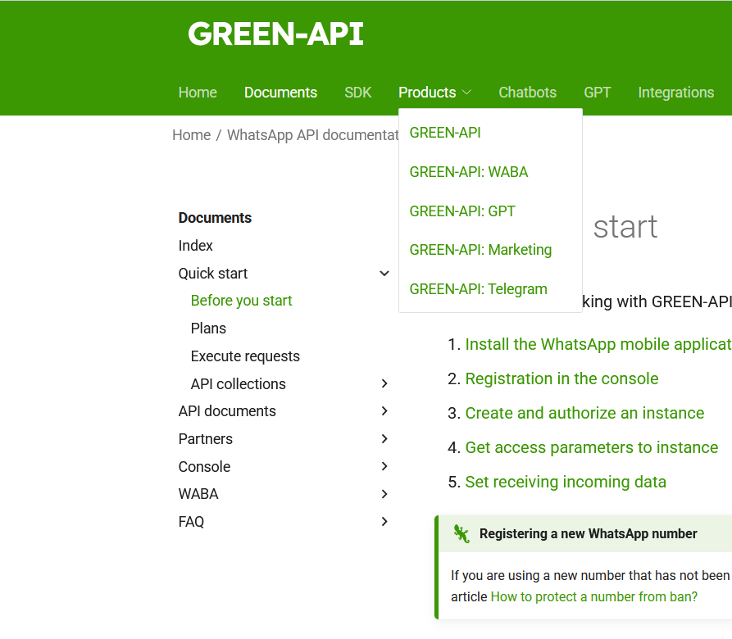Open Get access parameters to instance link

(x=592, y=447)
